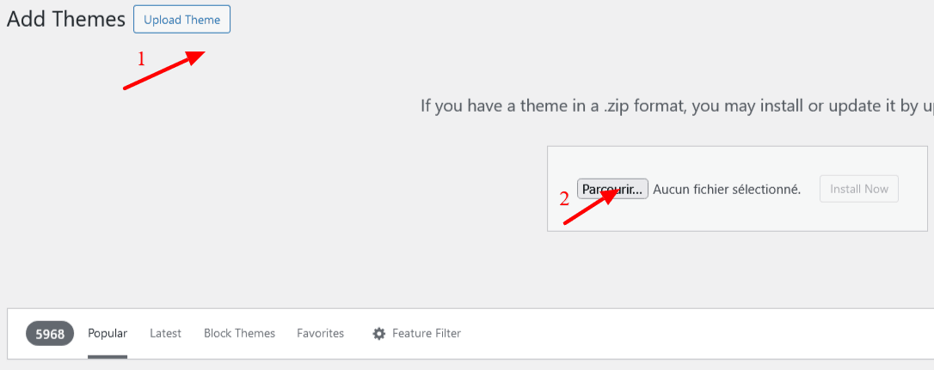
Task: Click blank space in the filter bar
Action: point(685,334)
